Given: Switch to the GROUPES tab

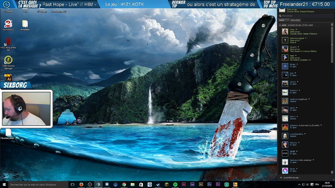Looking at the screenshot, I should point(295,20).
